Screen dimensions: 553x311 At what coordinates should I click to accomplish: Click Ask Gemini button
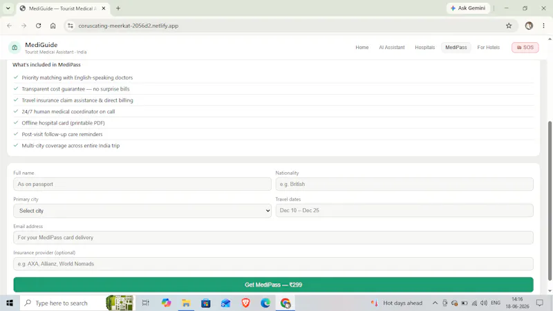click(468, 8)
